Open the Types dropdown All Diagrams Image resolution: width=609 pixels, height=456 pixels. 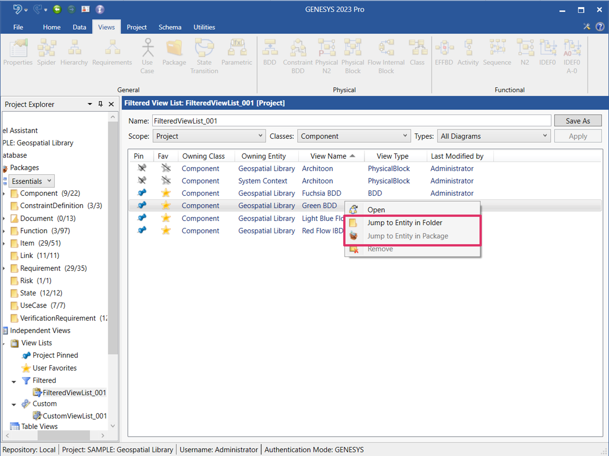(493, 136)
